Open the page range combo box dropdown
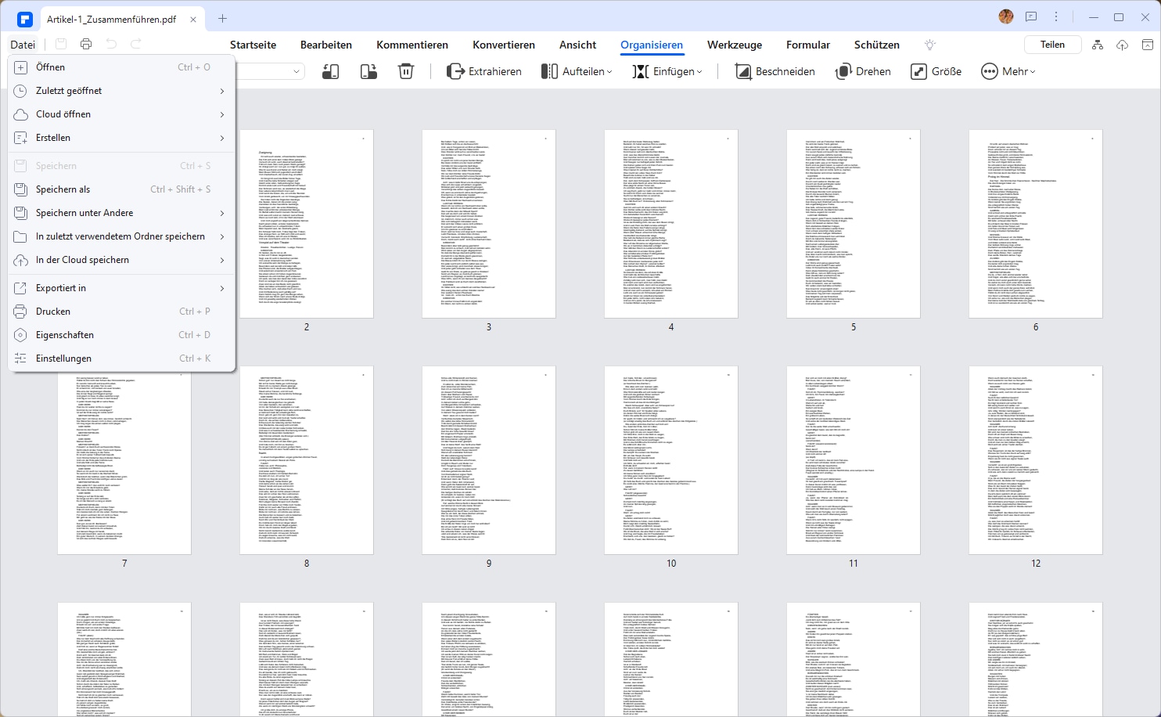 pos(297,71)
